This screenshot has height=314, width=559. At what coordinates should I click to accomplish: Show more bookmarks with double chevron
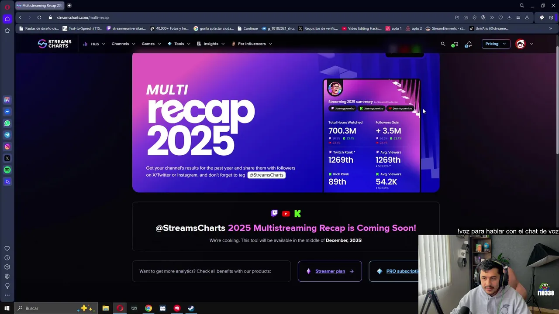pyautogui.click(x=551, y=28)
